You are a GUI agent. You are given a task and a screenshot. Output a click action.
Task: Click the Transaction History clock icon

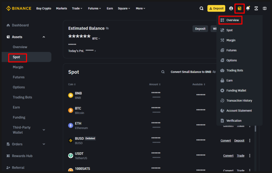click(x=222, y=101)
